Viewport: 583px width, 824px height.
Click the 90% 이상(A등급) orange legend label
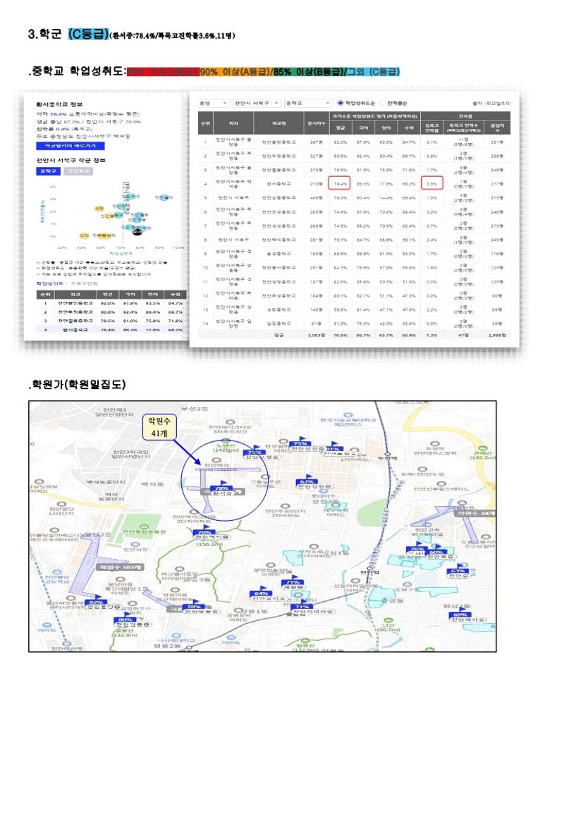click(x=235, y=71)
